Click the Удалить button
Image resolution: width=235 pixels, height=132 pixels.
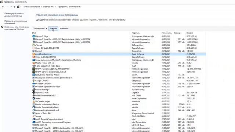(53, 29)
